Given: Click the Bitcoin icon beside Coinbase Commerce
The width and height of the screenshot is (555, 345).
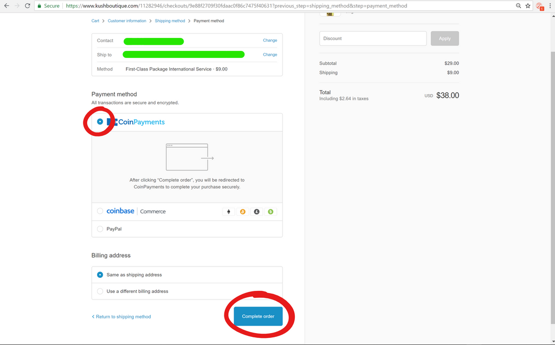Looking at the screenshot, I should [x=242, y=212].
